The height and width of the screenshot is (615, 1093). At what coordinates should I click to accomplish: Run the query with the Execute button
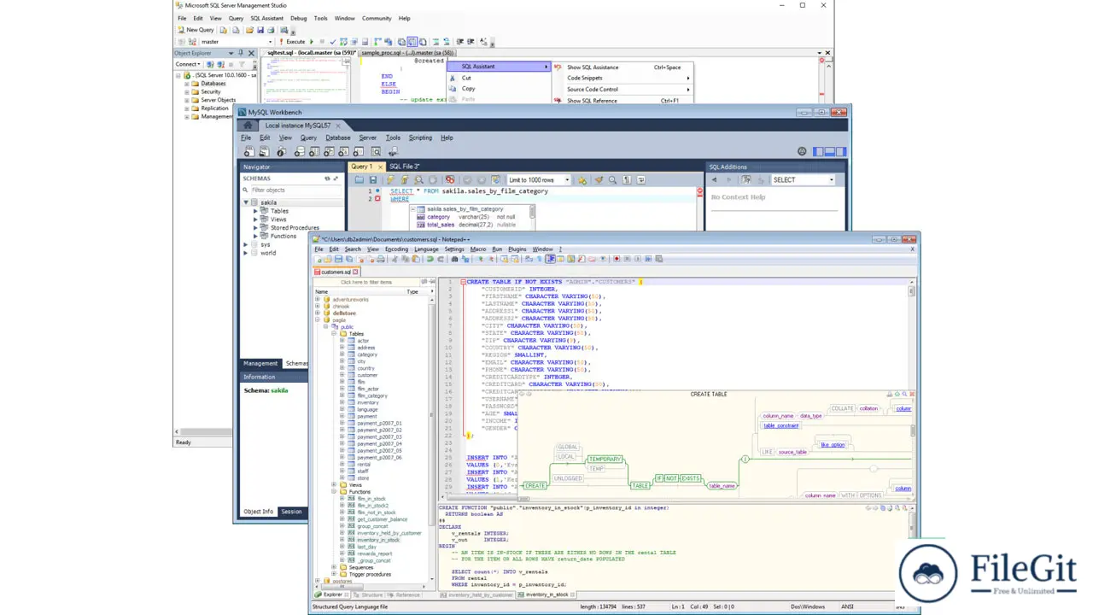coord(292,41)
